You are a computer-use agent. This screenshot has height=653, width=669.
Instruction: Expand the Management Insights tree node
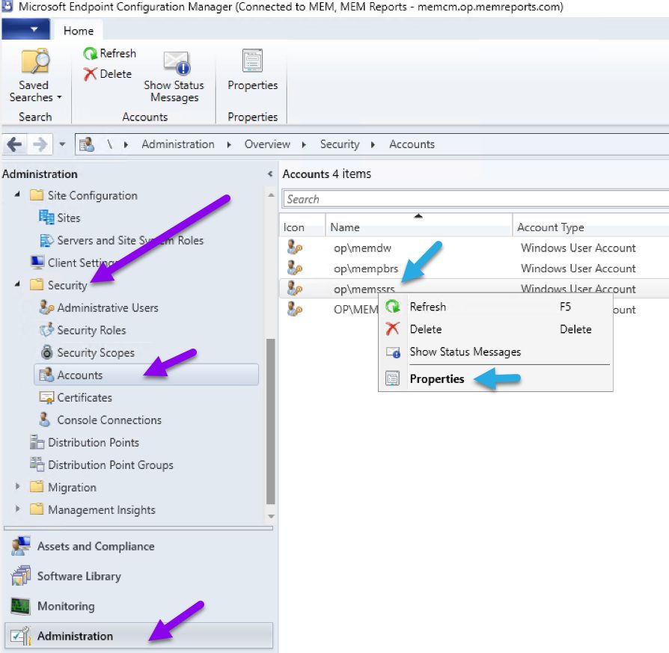pyautogui.click(x=17, y=509)
